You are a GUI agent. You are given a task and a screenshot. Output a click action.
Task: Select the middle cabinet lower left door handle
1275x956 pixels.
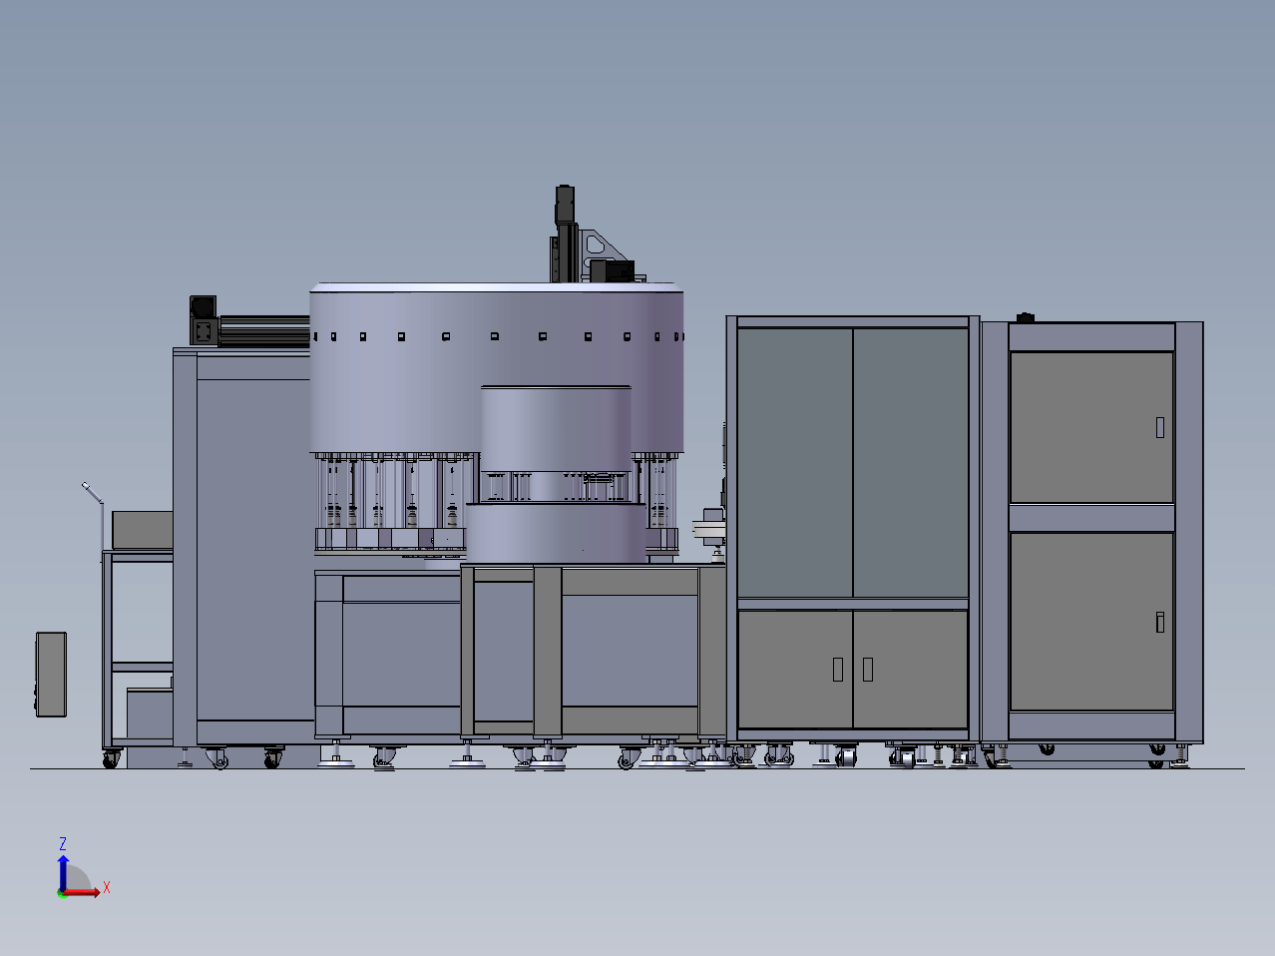coord(838,669)
